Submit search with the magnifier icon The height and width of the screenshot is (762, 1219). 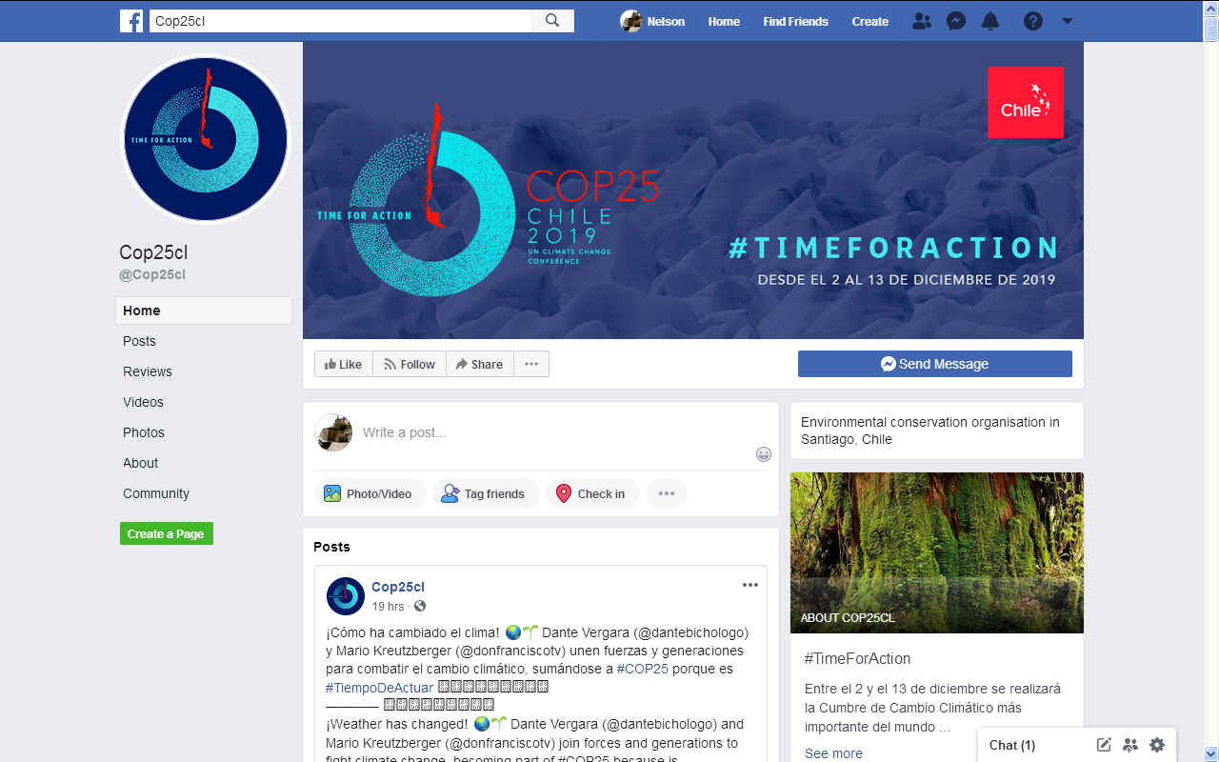[x=552, y=21]
